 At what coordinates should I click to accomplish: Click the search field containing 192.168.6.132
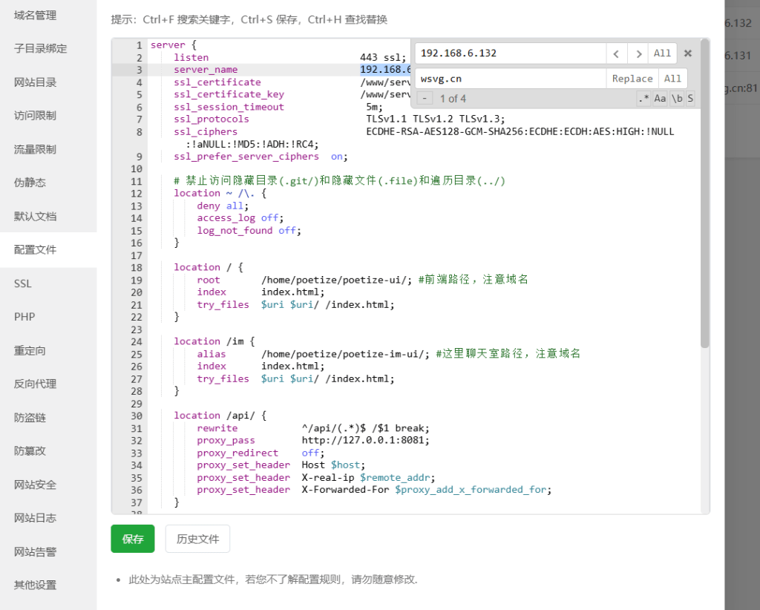pos(510,53)
